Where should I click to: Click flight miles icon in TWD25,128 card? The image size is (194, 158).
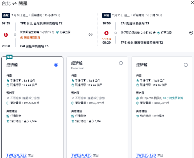137,116
